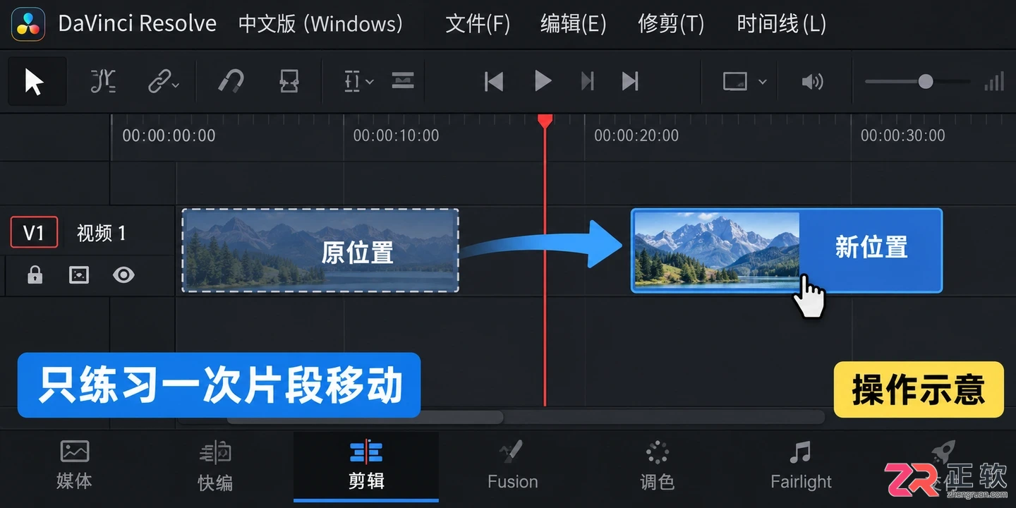1016x508 pixels.
Task: Click the 00:00:00:00 timecode on ruler
Action: pyautogui.click(x=169, y=135)
